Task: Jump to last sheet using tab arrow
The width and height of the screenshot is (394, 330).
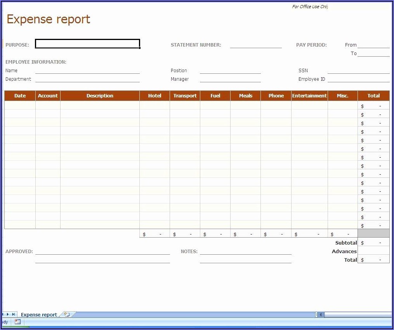Action: pos(14,314)
